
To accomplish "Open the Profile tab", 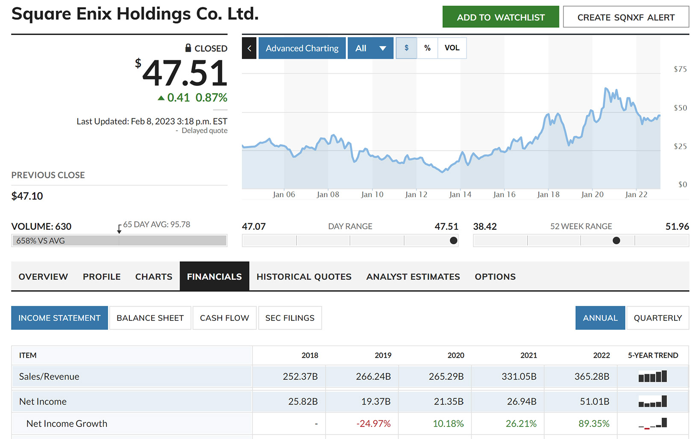I will pyautogui.click(x=102, y=277).
